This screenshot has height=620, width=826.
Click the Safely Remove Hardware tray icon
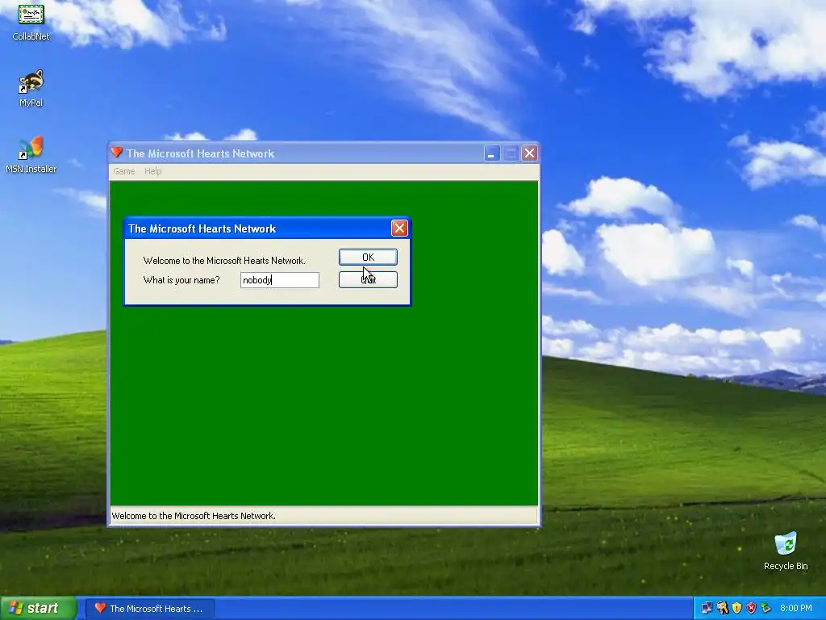(766, 608)
